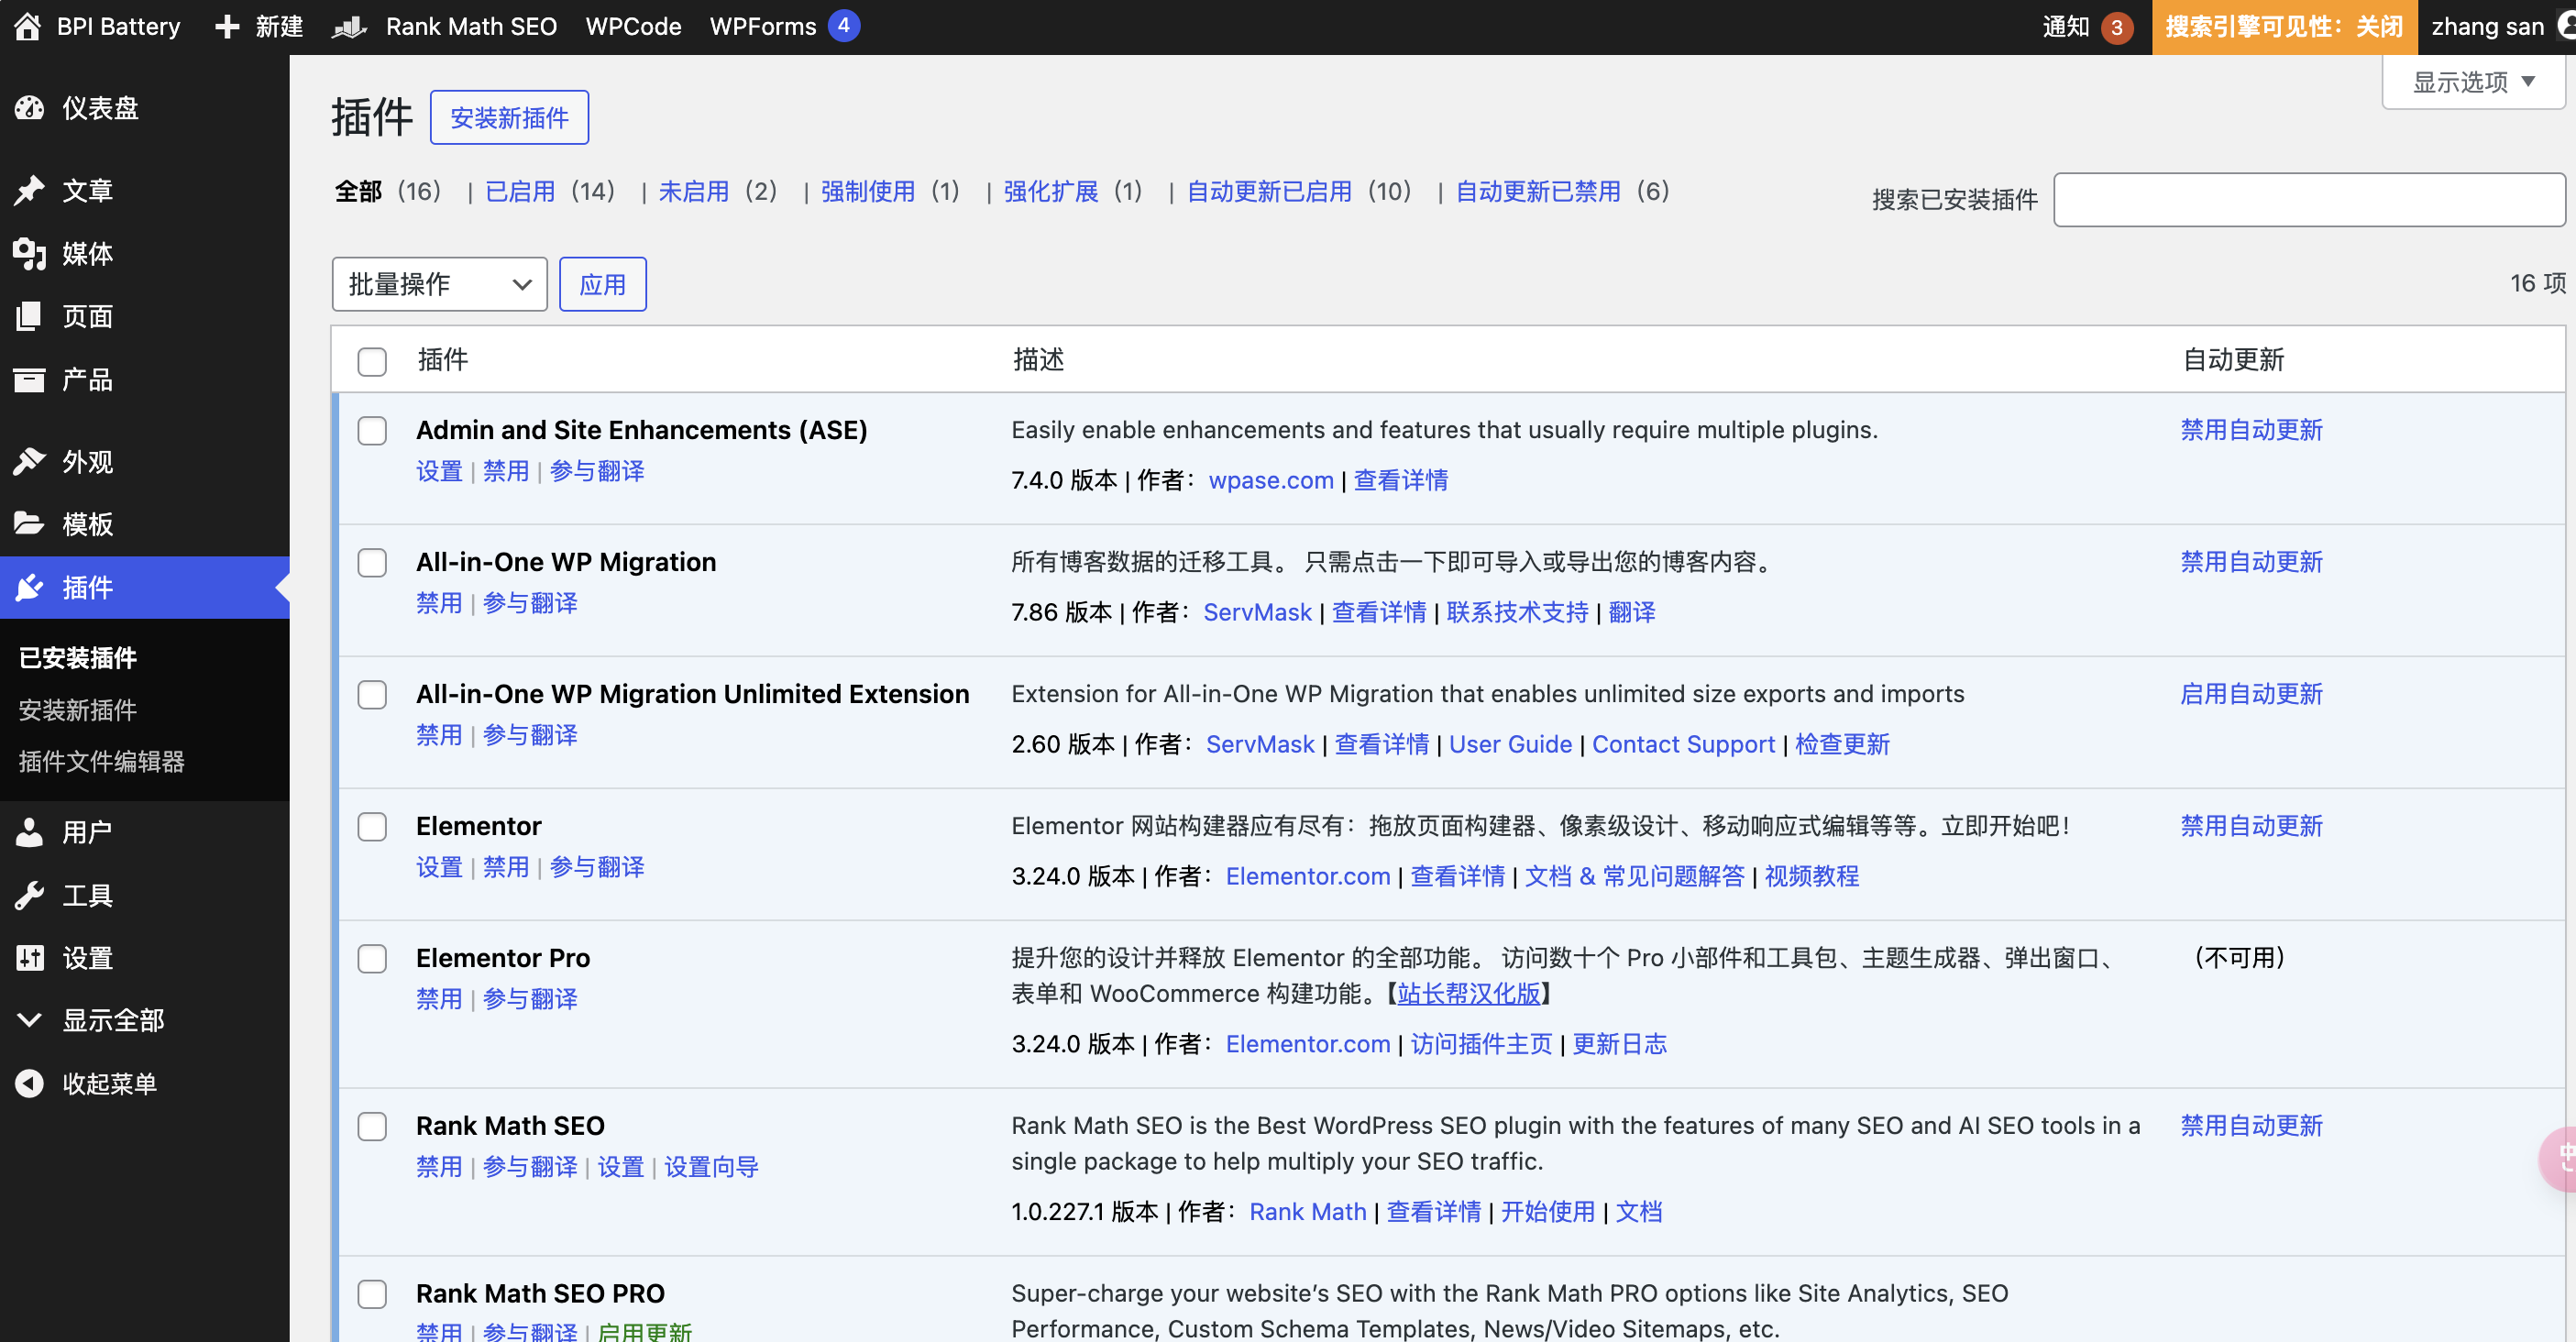Open WPCode in the admin bar
2576x1342 pixels.
633,27
